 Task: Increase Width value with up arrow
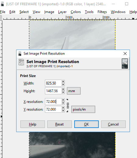pos(63,81)
